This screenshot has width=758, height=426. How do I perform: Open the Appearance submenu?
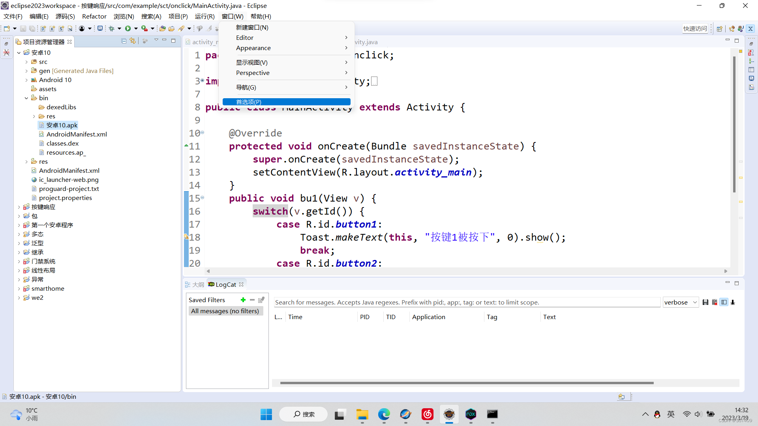[286, 48]
